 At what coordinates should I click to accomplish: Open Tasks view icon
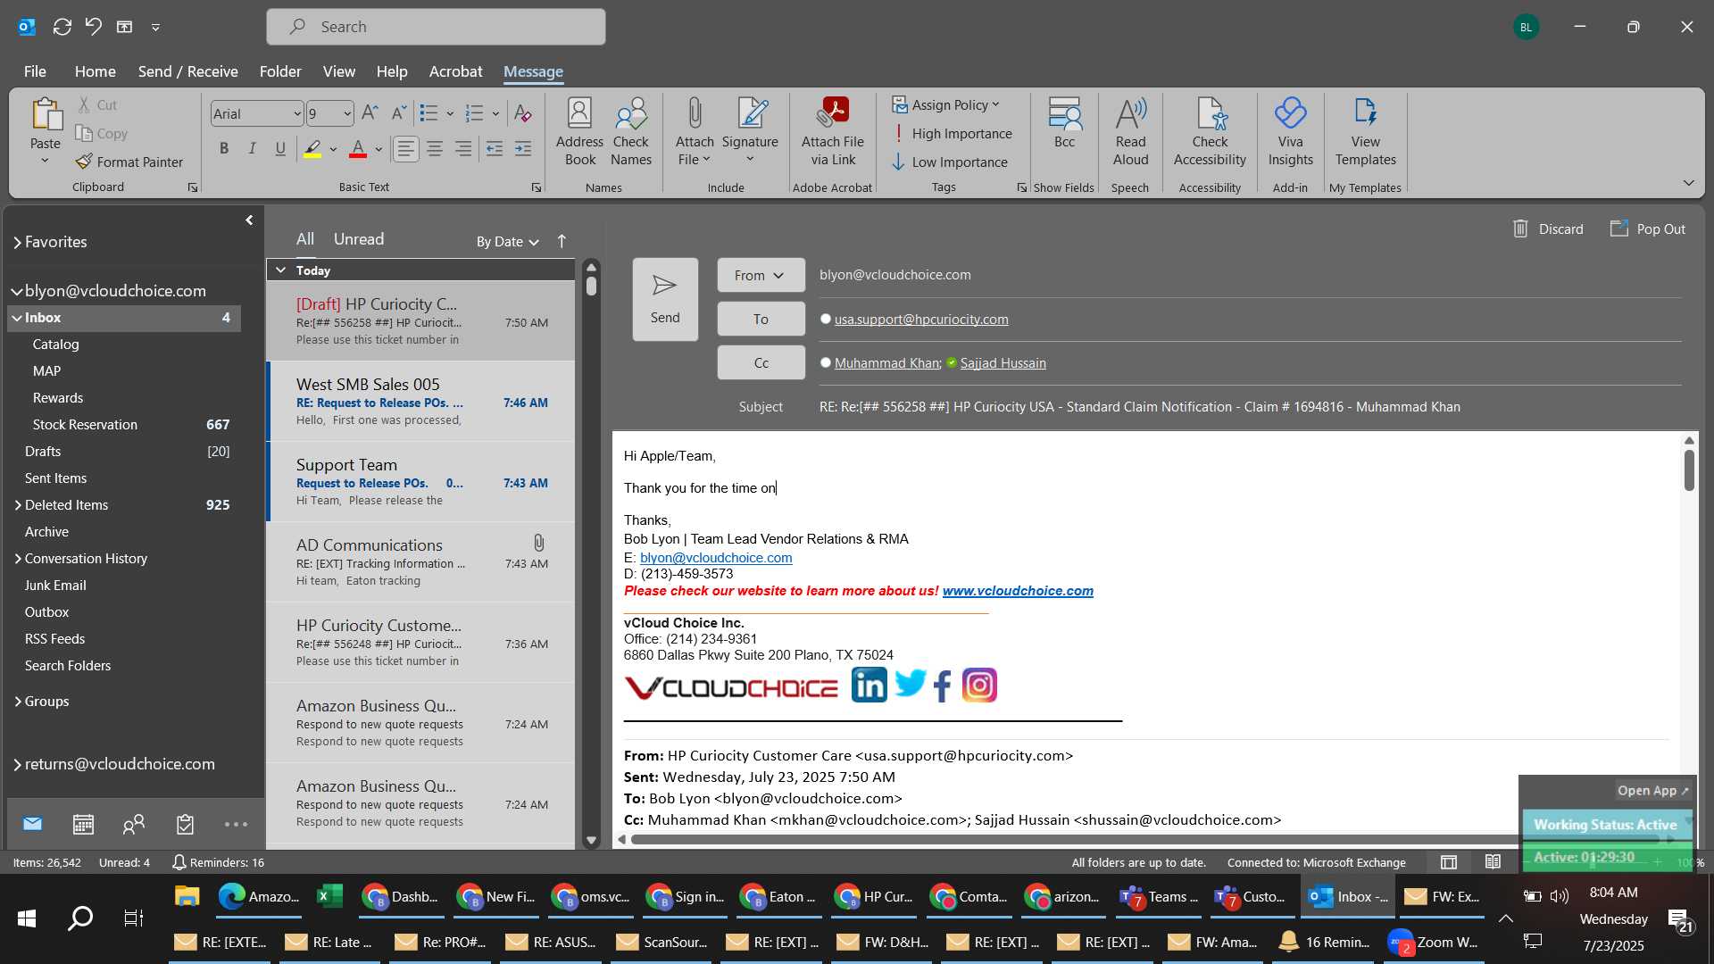click(185, 824)
